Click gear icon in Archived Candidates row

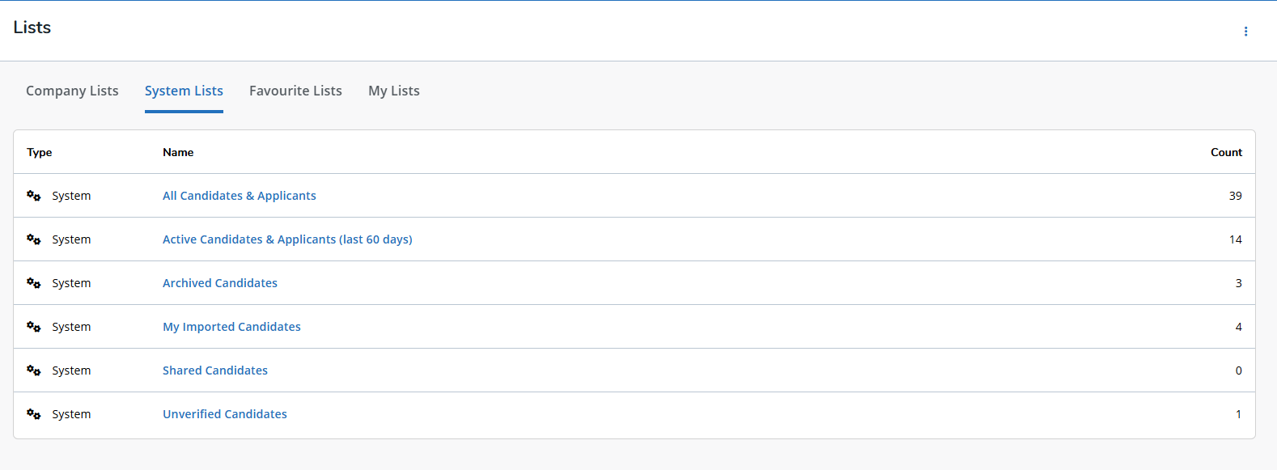click(x=34, y=283)
